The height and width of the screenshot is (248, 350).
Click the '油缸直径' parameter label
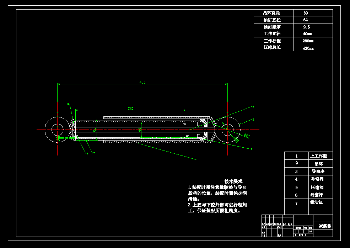272,20
